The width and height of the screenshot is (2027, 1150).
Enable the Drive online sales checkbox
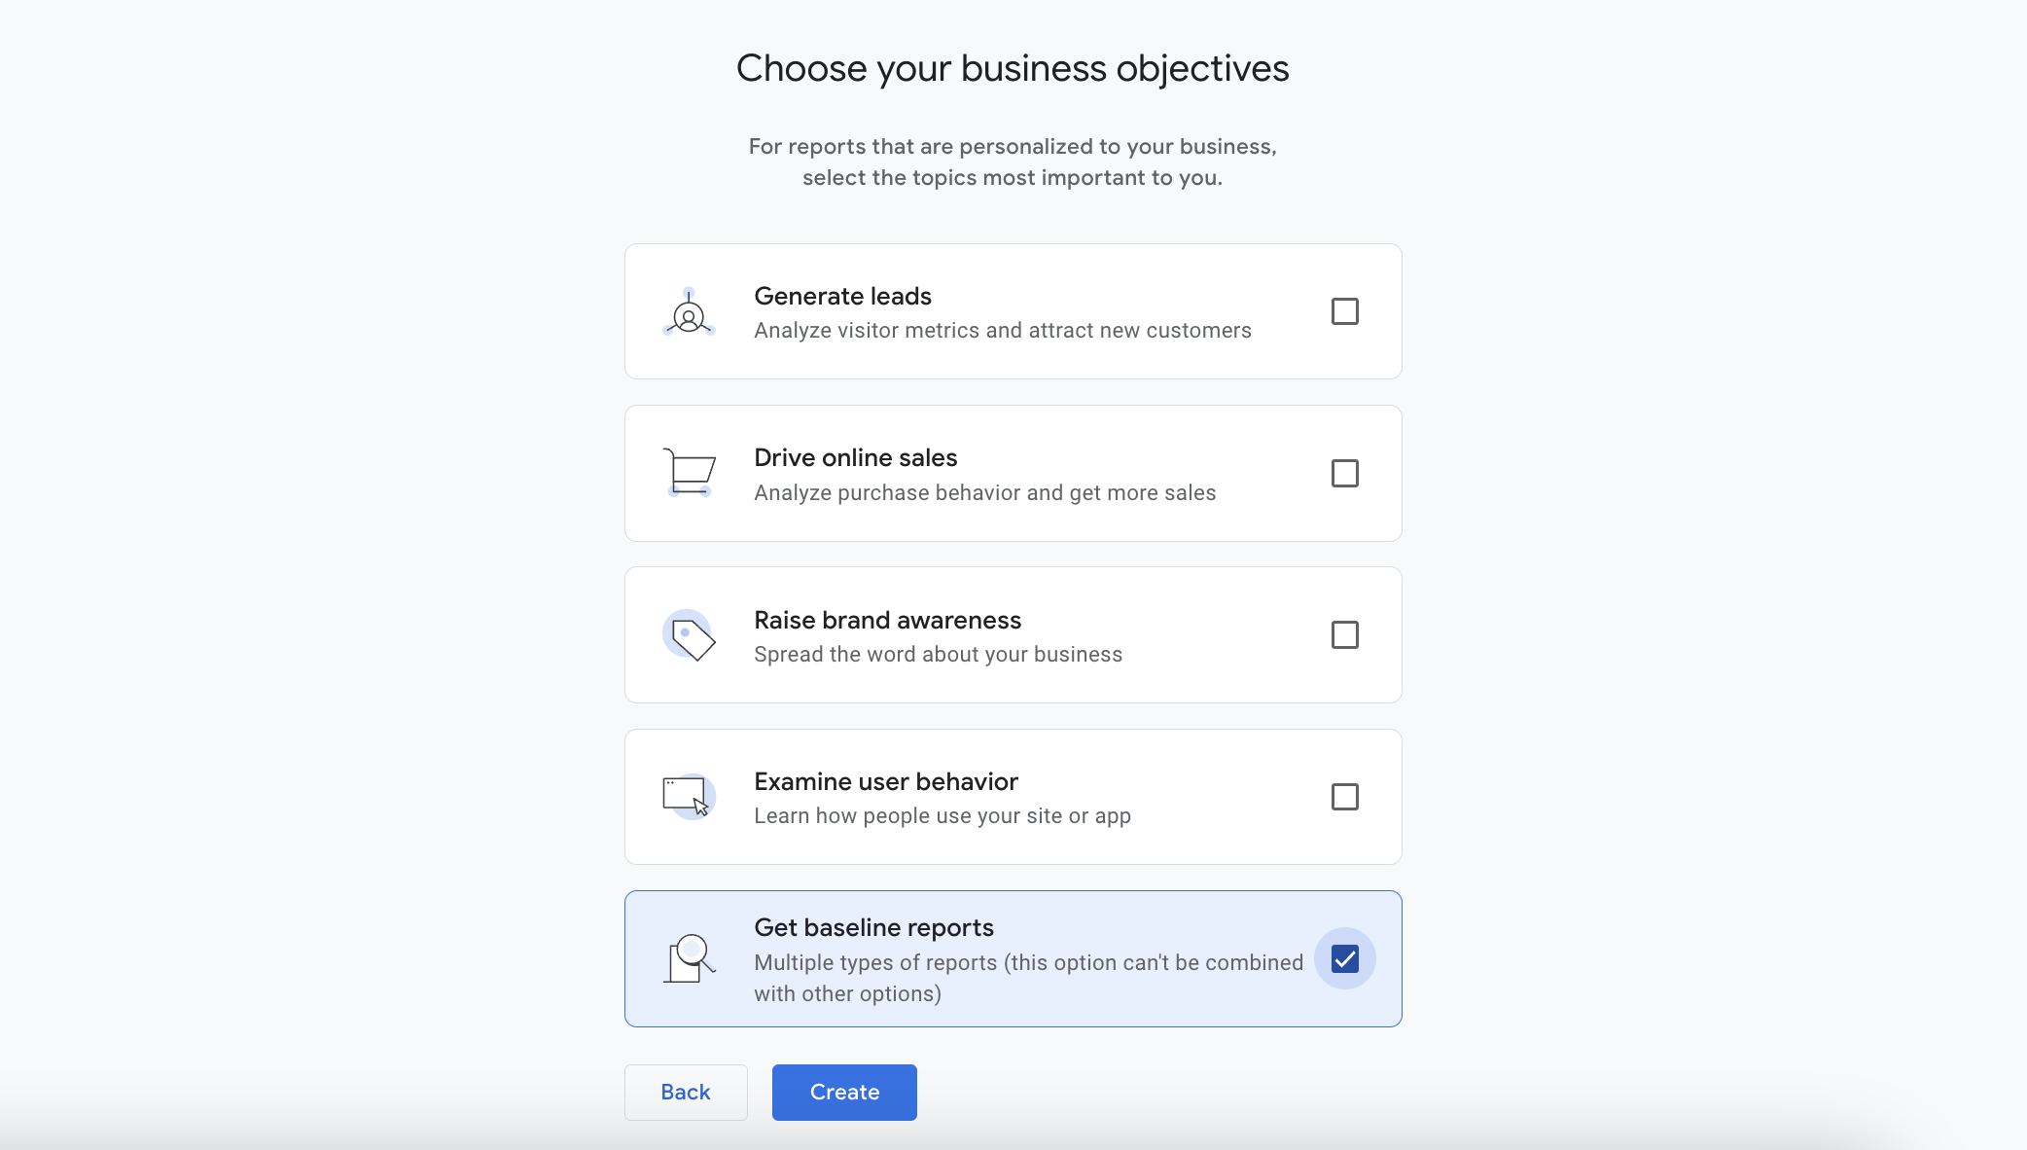1344,473
